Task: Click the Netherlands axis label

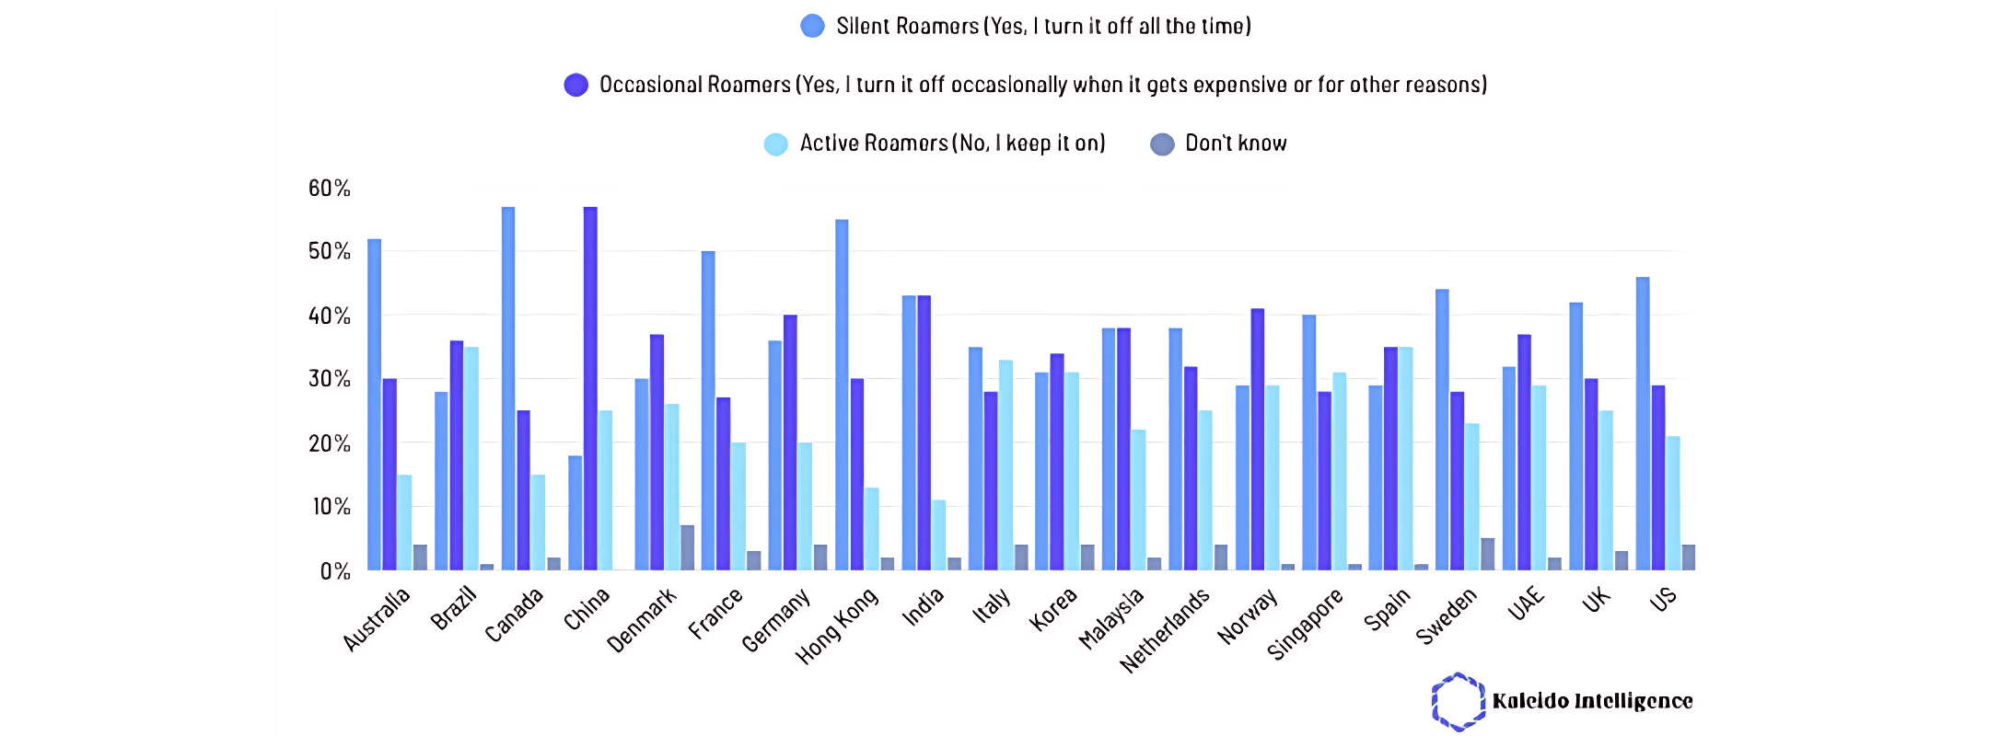Action: (1165, 630)
